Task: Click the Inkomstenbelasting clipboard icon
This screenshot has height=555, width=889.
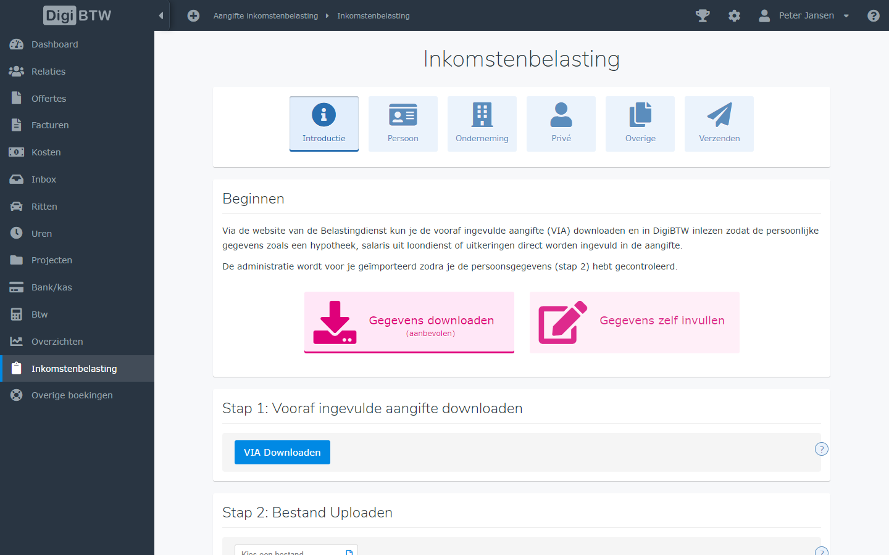Action: (17, 368)
